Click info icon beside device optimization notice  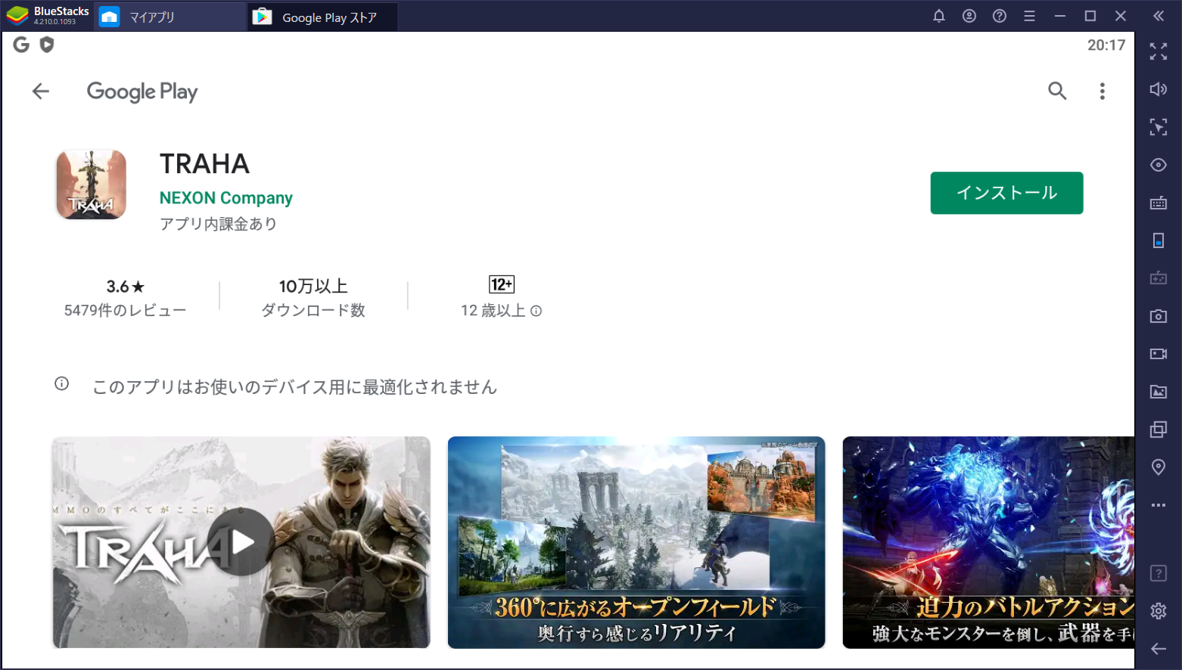coord(61,384)
